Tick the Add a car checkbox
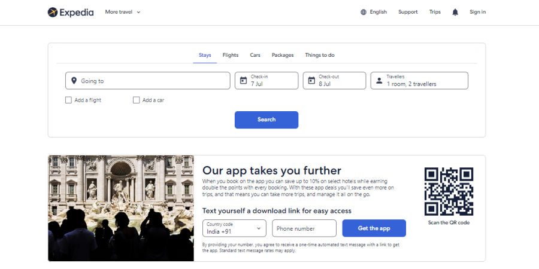Image resolution: width=539 pixels, height=269 pixels. (x=136, y=100)
